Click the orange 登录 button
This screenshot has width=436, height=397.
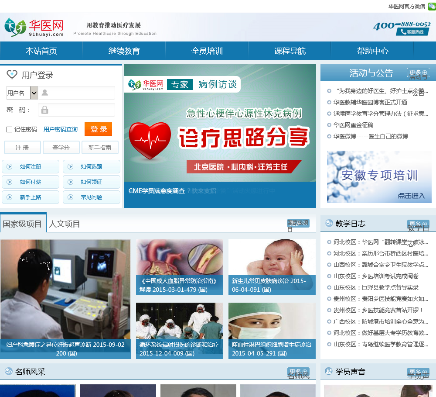pos(98,129)
